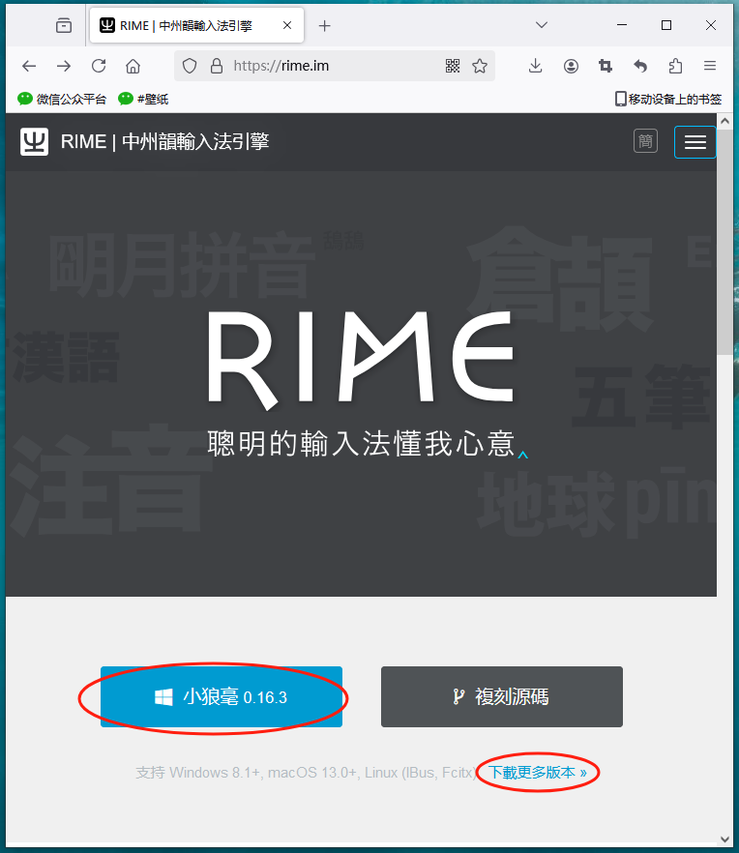Click the RIME logo in site header
The width and height of the screenshot is (739, 853).
(34, 141)
